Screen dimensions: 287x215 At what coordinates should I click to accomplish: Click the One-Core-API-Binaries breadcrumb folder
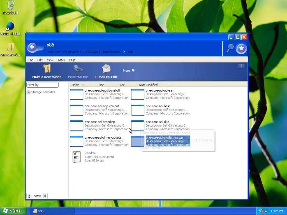click(84, 52)
